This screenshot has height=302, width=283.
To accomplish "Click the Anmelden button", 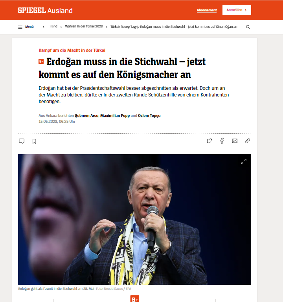I will tap(237, 10).
